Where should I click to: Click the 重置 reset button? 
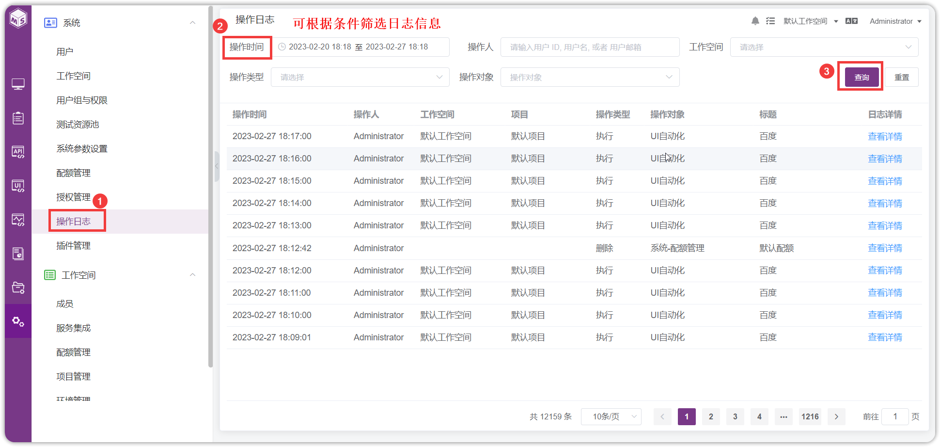pyautogui.click(x=901, y=77)
